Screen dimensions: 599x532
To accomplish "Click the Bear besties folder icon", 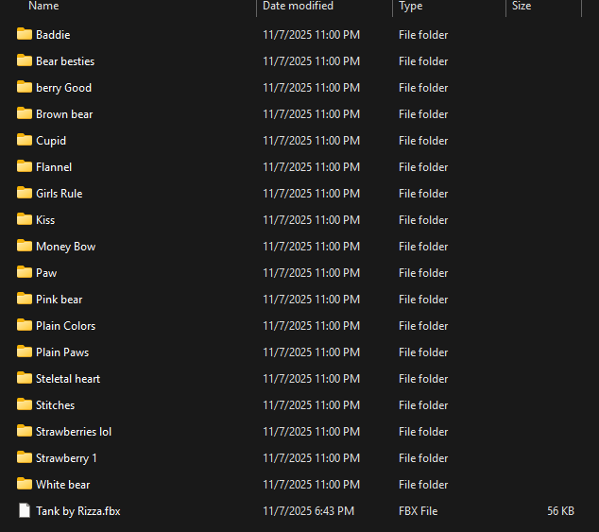I will (x=25, y=61).
